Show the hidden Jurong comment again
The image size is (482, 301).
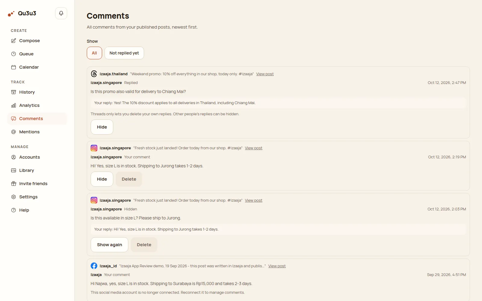[109, 245]
